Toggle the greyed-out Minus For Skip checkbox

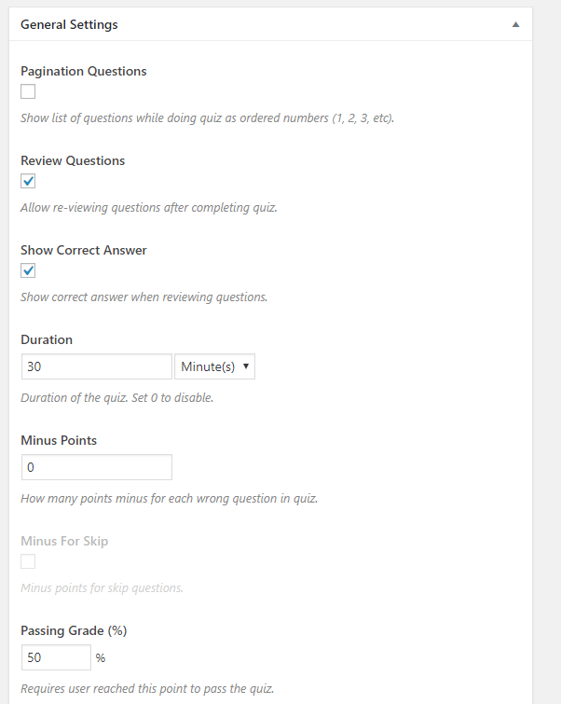click(x=28, y=561)
